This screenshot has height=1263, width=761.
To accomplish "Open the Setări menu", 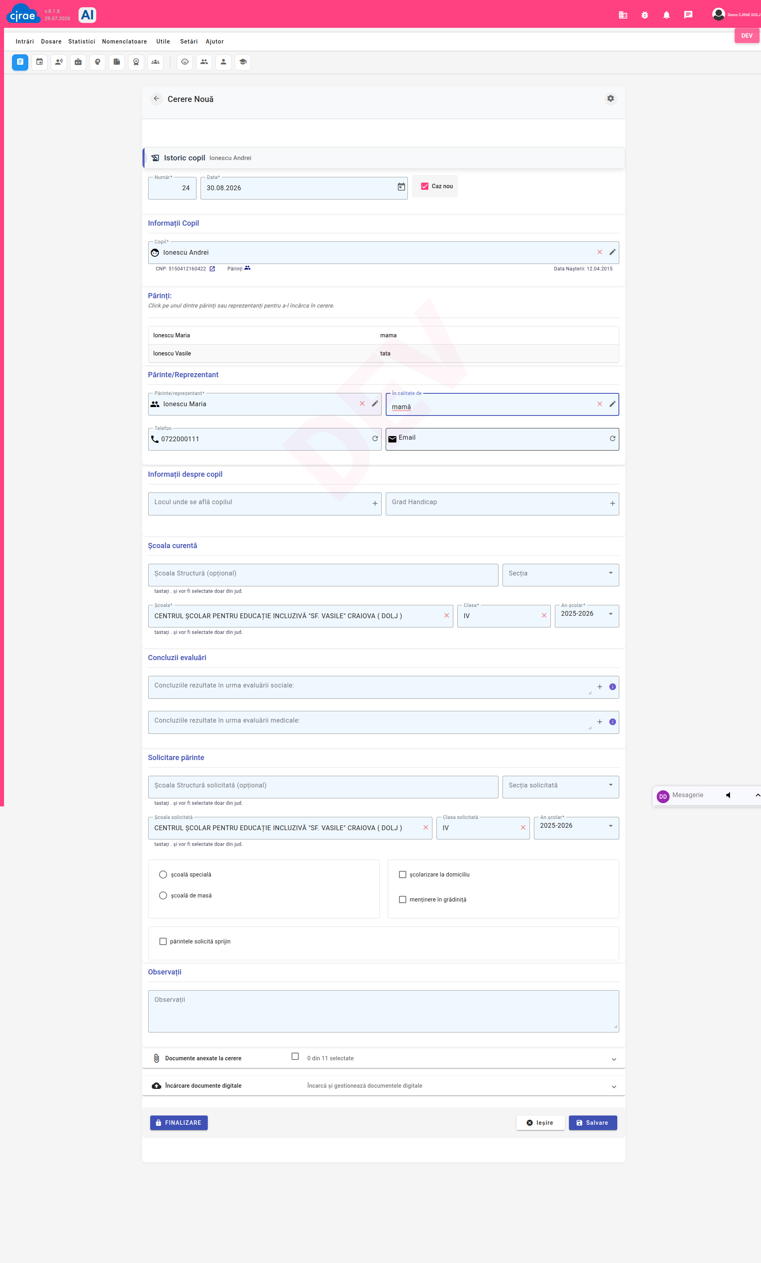I will 189,42.
